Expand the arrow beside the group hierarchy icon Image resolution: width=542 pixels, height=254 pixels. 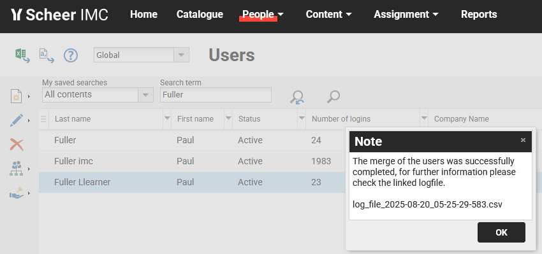[x=29, y=169]
